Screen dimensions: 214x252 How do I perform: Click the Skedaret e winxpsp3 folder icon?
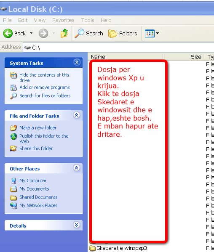93,248
